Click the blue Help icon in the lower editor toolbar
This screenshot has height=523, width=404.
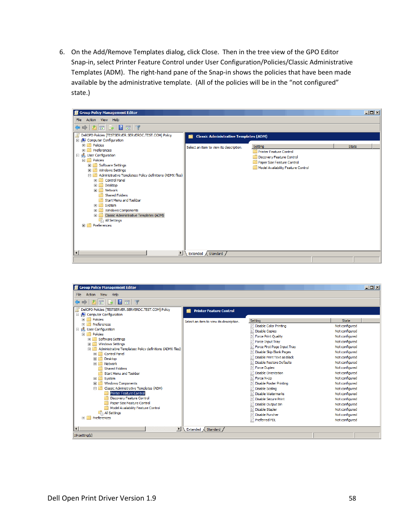click(x=120, y=302)
